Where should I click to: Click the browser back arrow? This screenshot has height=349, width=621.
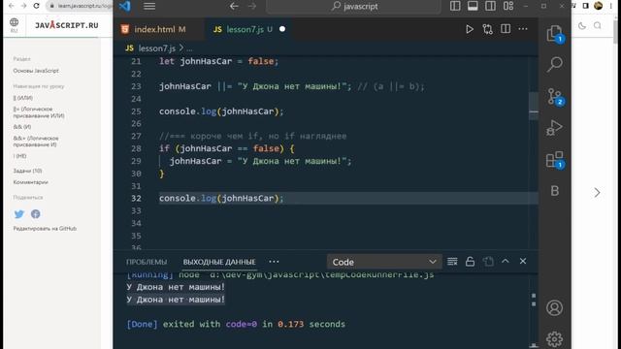(x=11, y=6)
